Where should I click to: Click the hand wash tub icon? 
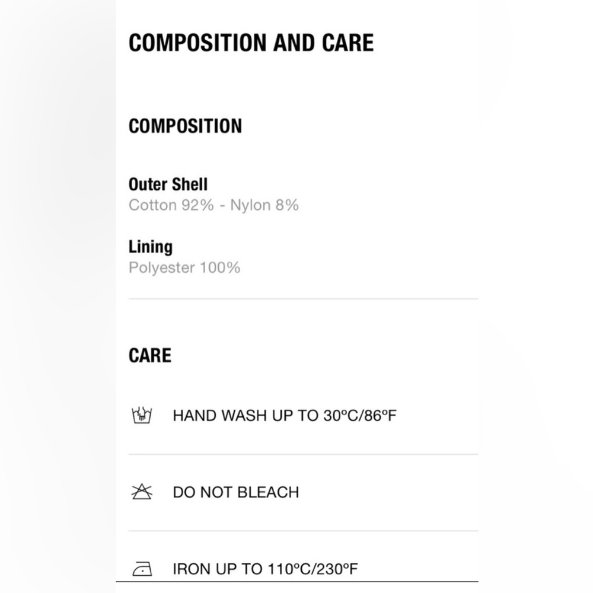pyautogui.click(x=142, y=415)
